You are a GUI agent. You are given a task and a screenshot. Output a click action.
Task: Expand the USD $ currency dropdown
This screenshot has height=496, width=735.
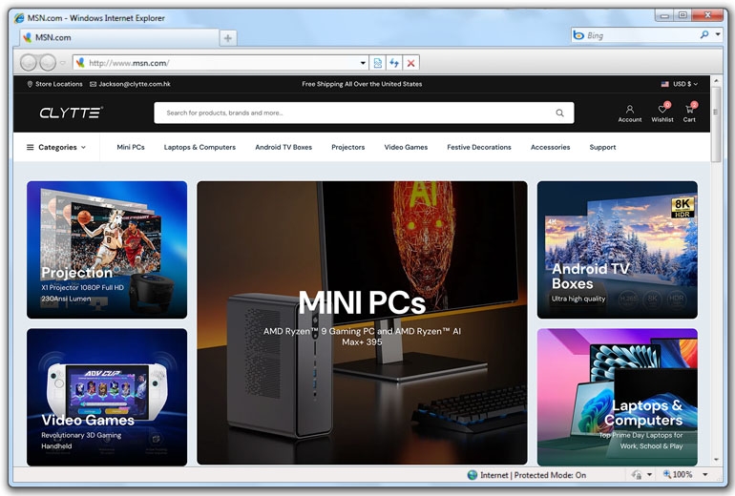coord(680,84)
